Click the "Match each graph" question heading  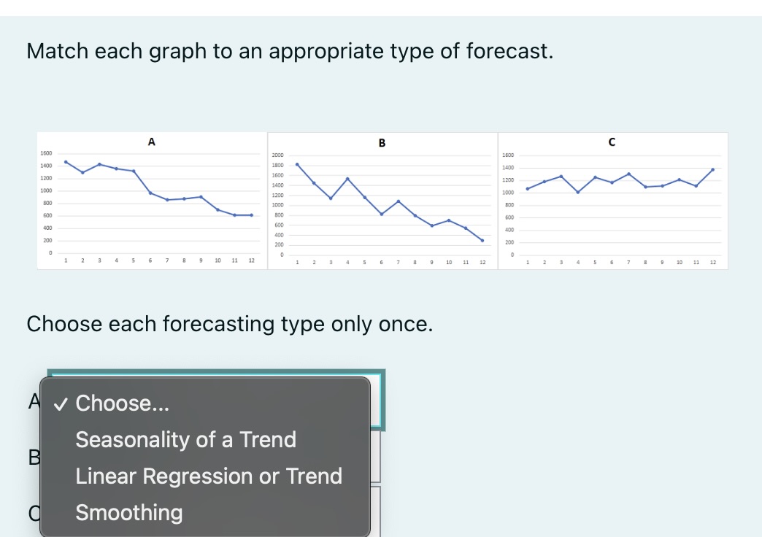[x=290, y=51]
